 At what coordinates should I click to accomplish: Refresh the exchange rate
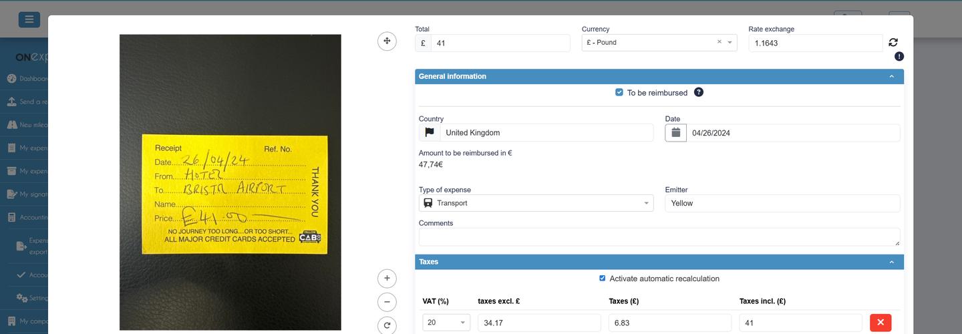point(893,42)
